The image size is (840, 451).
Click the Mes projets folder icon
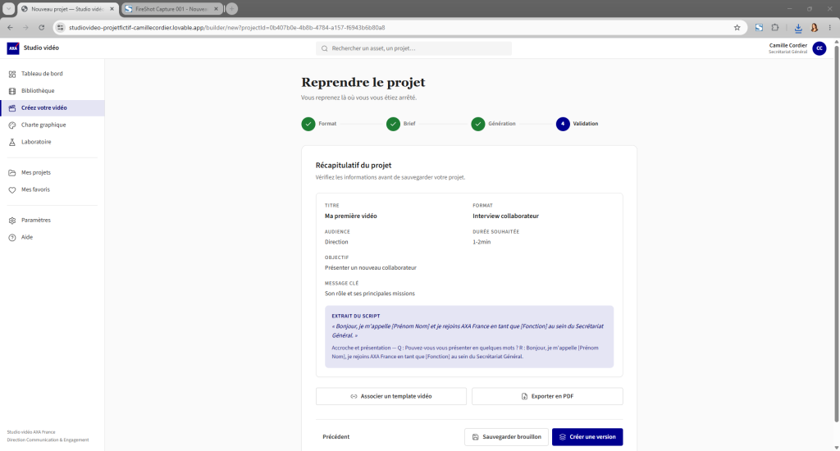pyautogui.click(x=12, y=173)
